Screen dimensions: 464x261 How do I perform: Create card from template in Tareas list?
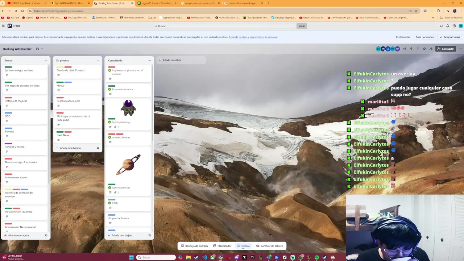(x=46, y=235)
